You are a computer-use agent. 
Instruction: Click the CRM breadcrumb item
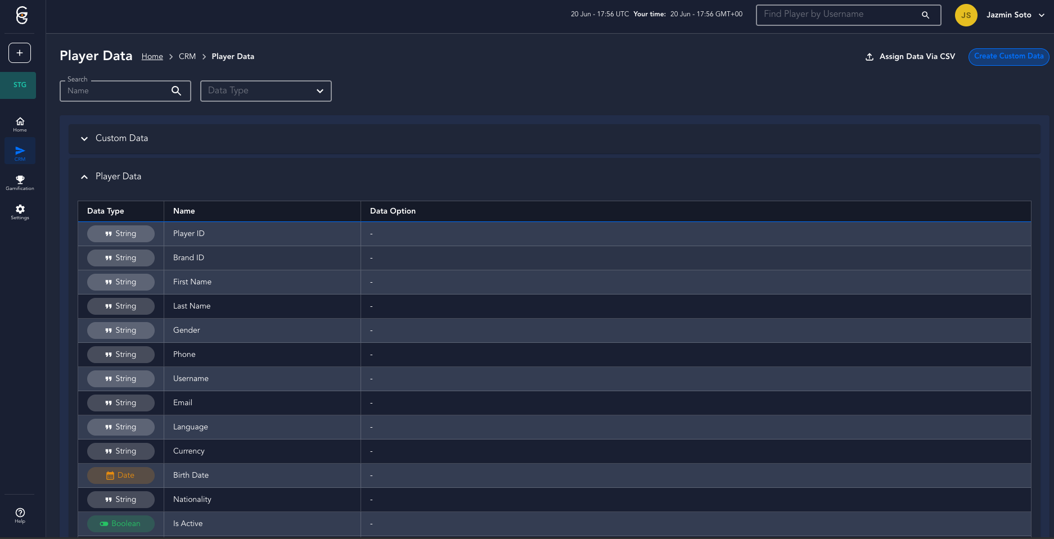[x=187, y=57]
